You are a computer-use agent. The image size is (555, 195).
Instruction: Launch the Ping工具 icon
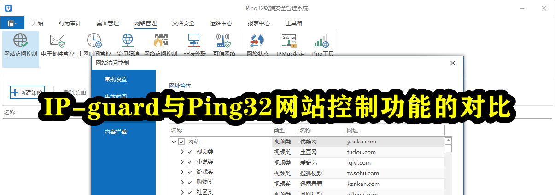pyautogui.click(x=322, y=45)
